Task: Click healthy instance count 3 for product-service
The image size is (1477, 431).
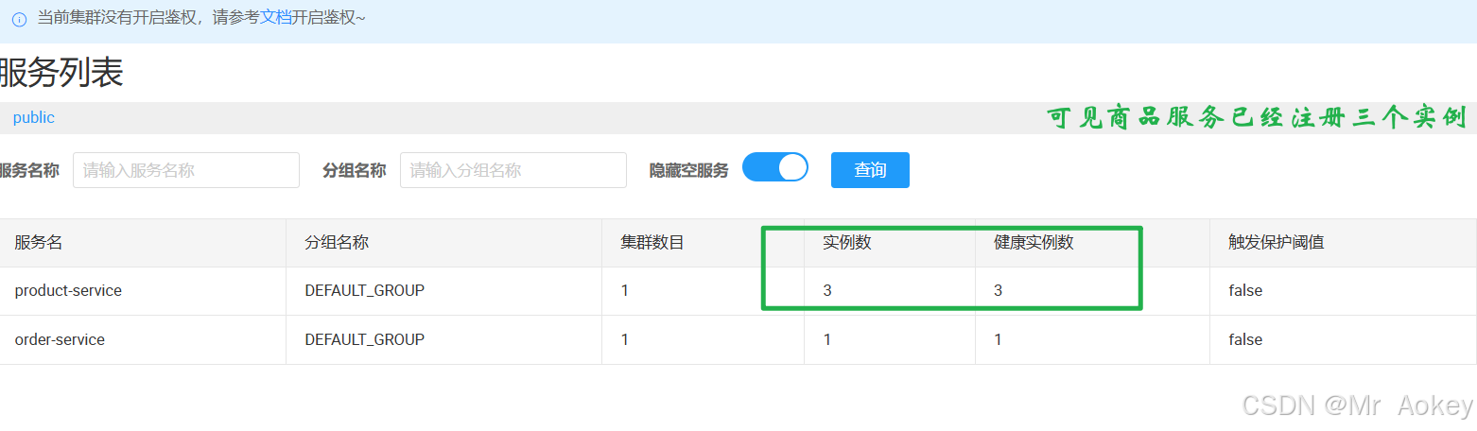Action: click(x=998, y=291)
